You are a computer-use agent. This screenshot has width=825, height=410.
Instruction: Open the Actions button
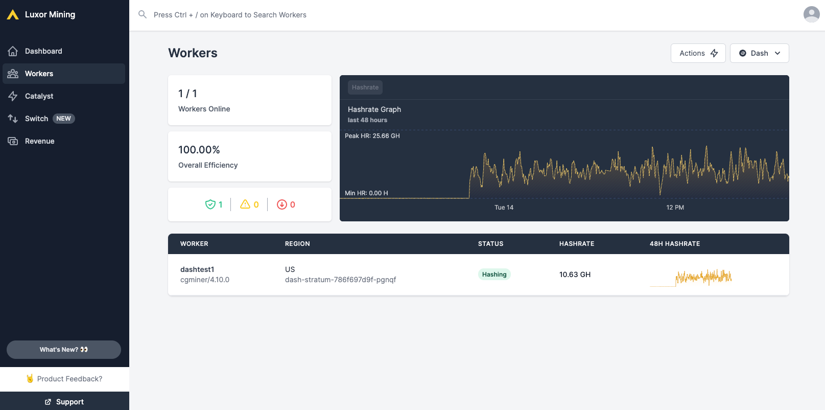698,53
